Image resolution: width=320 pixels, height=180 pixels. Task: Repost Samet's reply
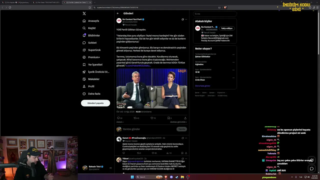[x=139, y=153]
